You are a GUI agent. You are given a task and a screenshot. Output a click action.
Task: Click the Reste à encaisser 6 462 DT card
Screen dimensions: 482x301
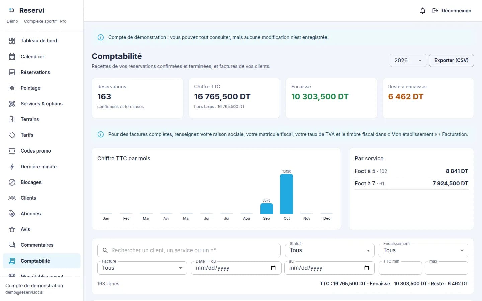428,98
